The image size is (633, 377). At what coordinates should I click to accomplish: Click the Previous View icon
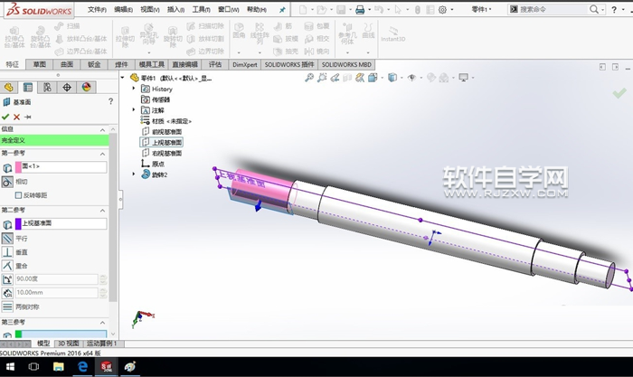[x=335, y=78]
